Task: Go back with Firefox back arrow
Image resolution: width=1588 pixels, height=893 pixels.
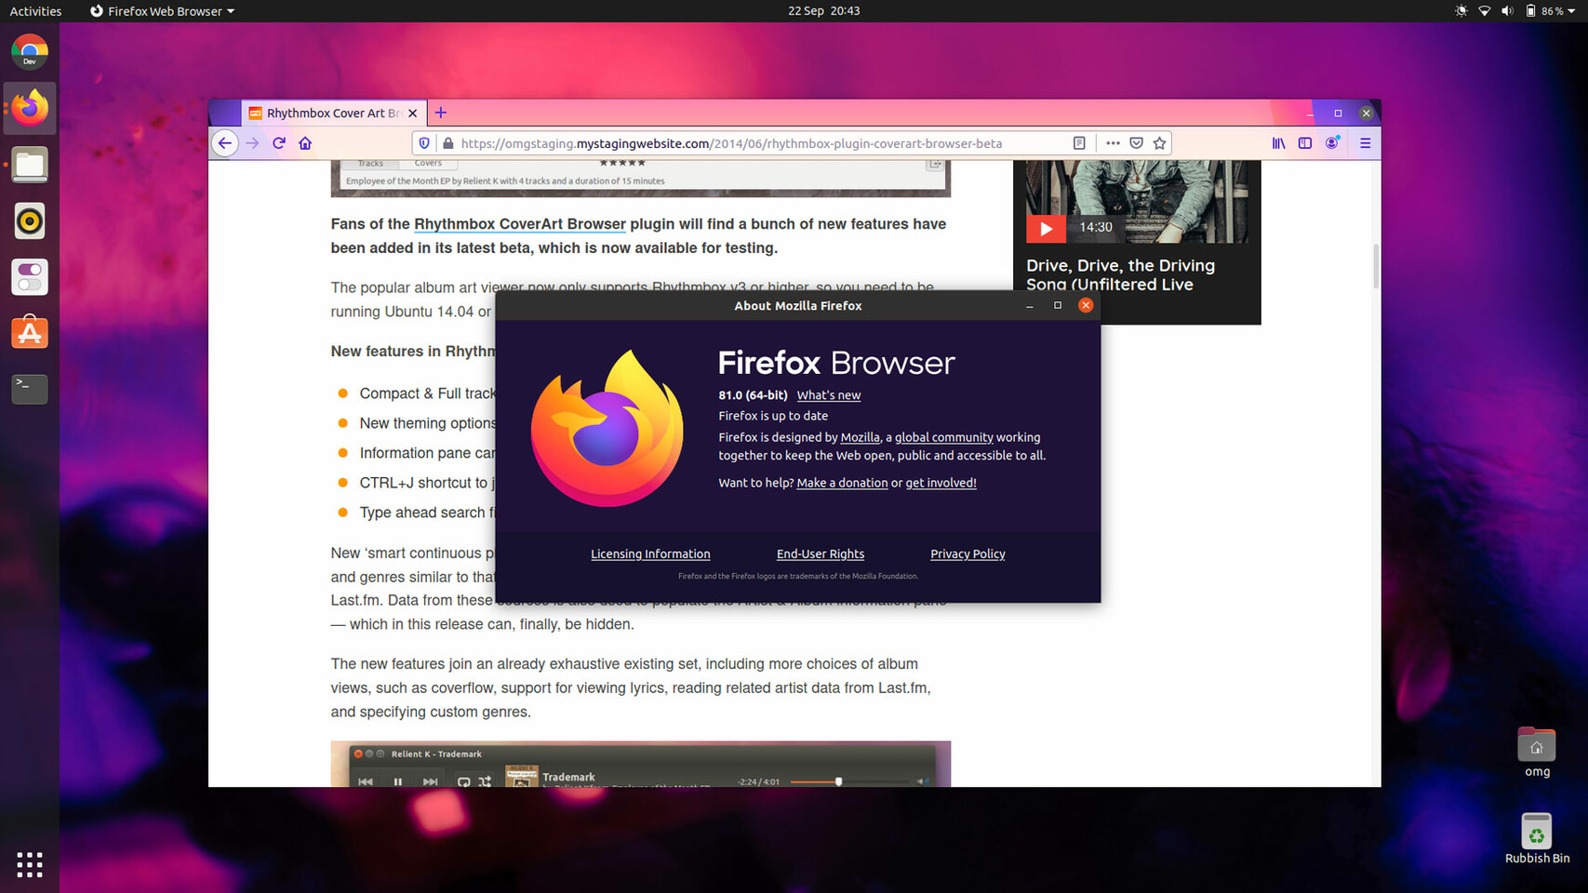Action: click(x=224, y=143)
